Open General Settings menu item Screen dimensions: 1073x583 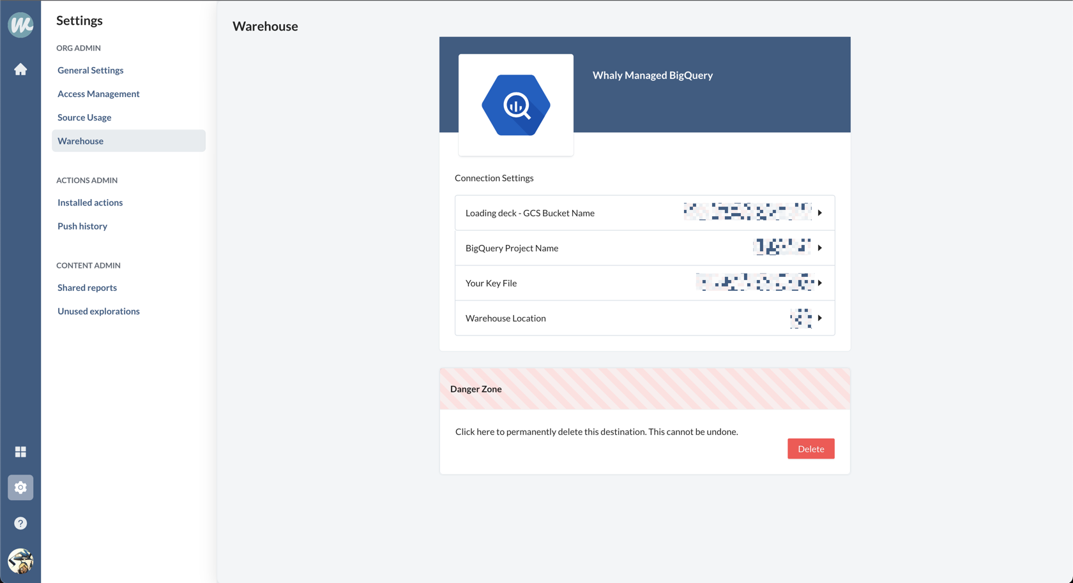(x=91, y=70)
